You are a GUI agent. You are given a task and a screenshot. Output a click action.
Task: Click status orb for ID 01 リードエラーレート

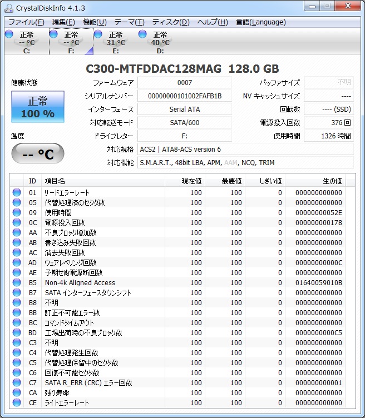17,192
